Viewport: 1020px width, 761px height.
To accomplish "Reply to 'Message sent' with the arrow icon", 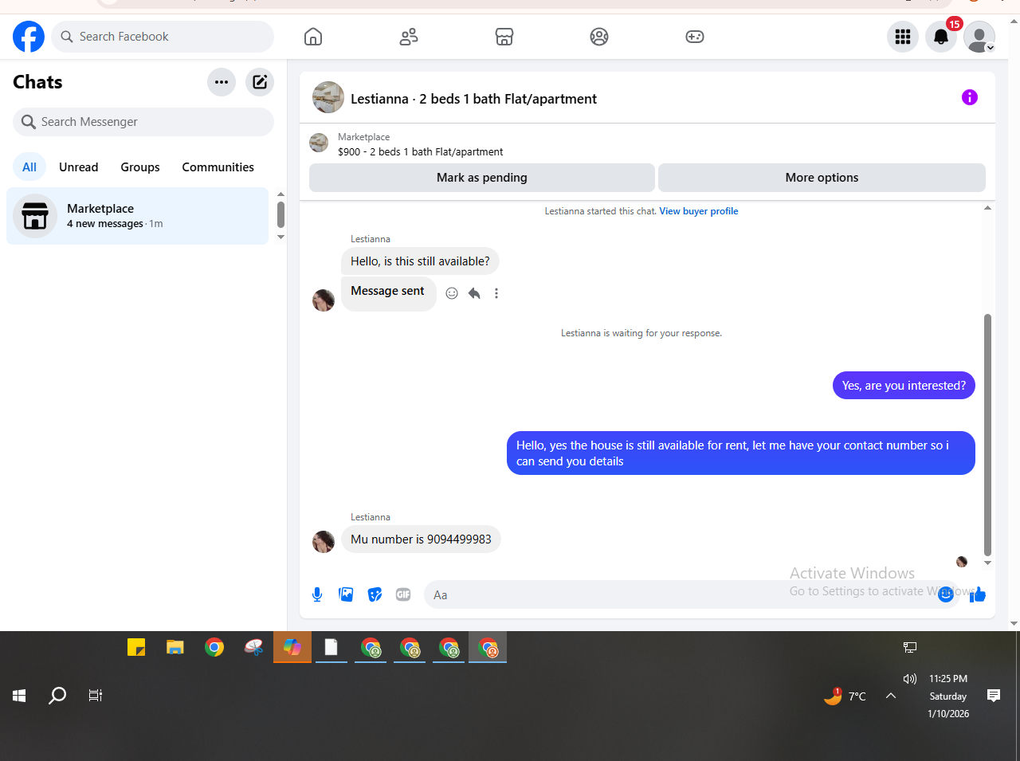I will pyautogui.click(x=474, y=293).
